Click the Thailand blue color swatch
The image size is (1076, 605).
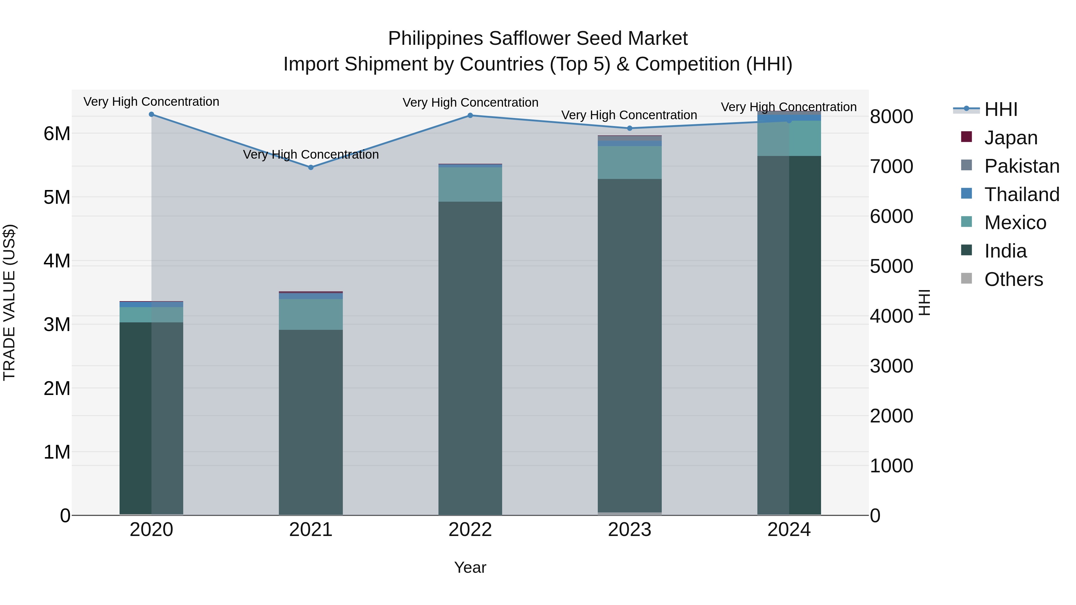coord(967,193)
